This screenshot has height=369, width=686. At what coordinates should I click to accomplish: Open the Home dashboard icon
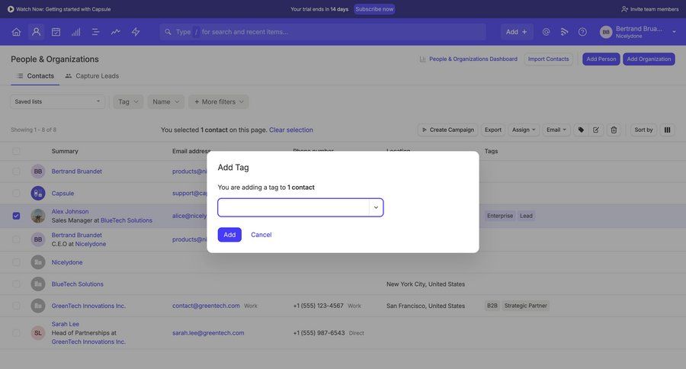[16, 32]
